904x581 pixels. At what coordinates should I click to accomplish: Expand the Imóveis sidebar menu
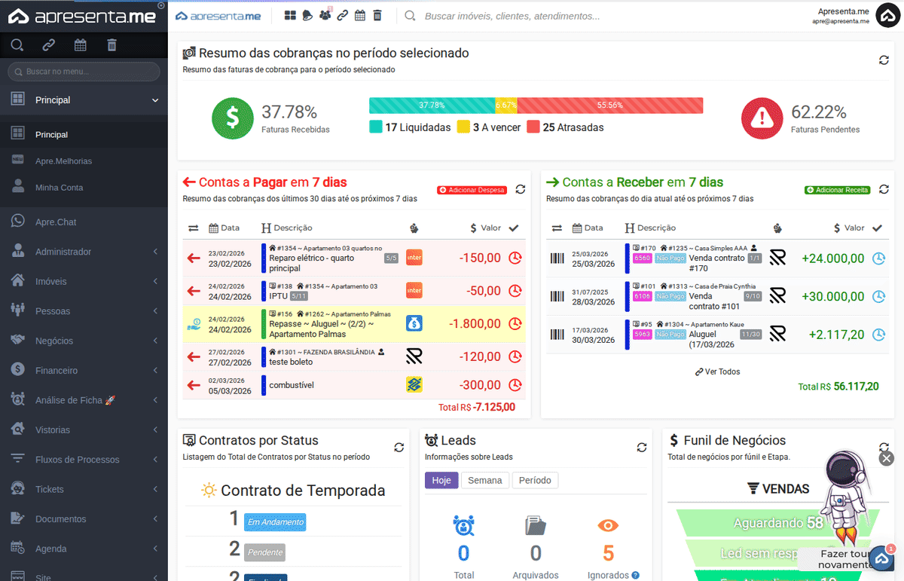tap(84, 281)
